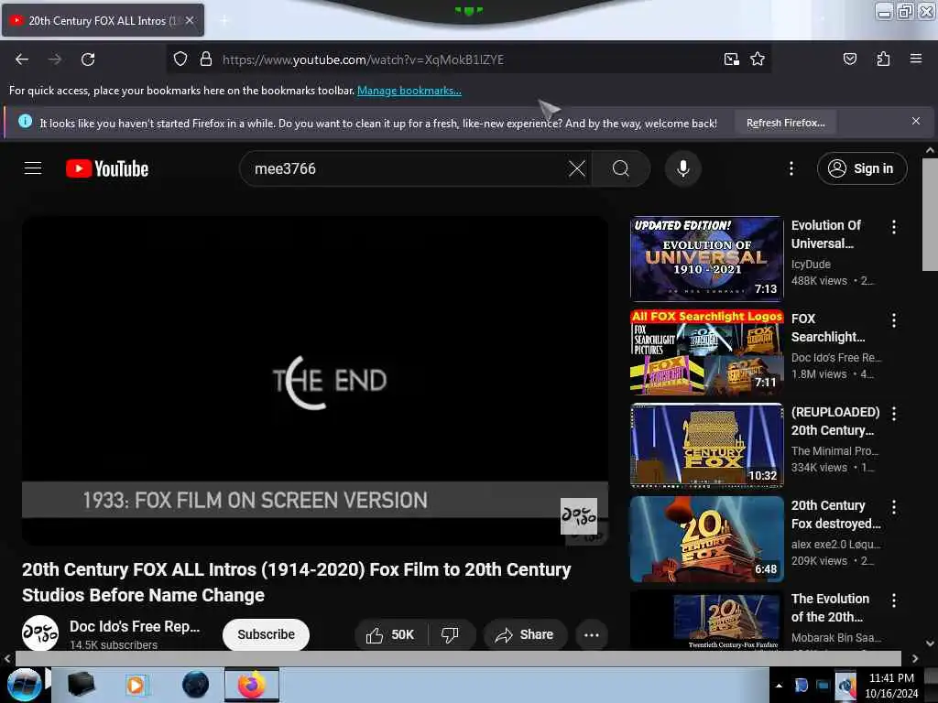This screenshot has width=938, height=703.
Task: Click the Firefox taskbar icon
Action: pos(252,685)
